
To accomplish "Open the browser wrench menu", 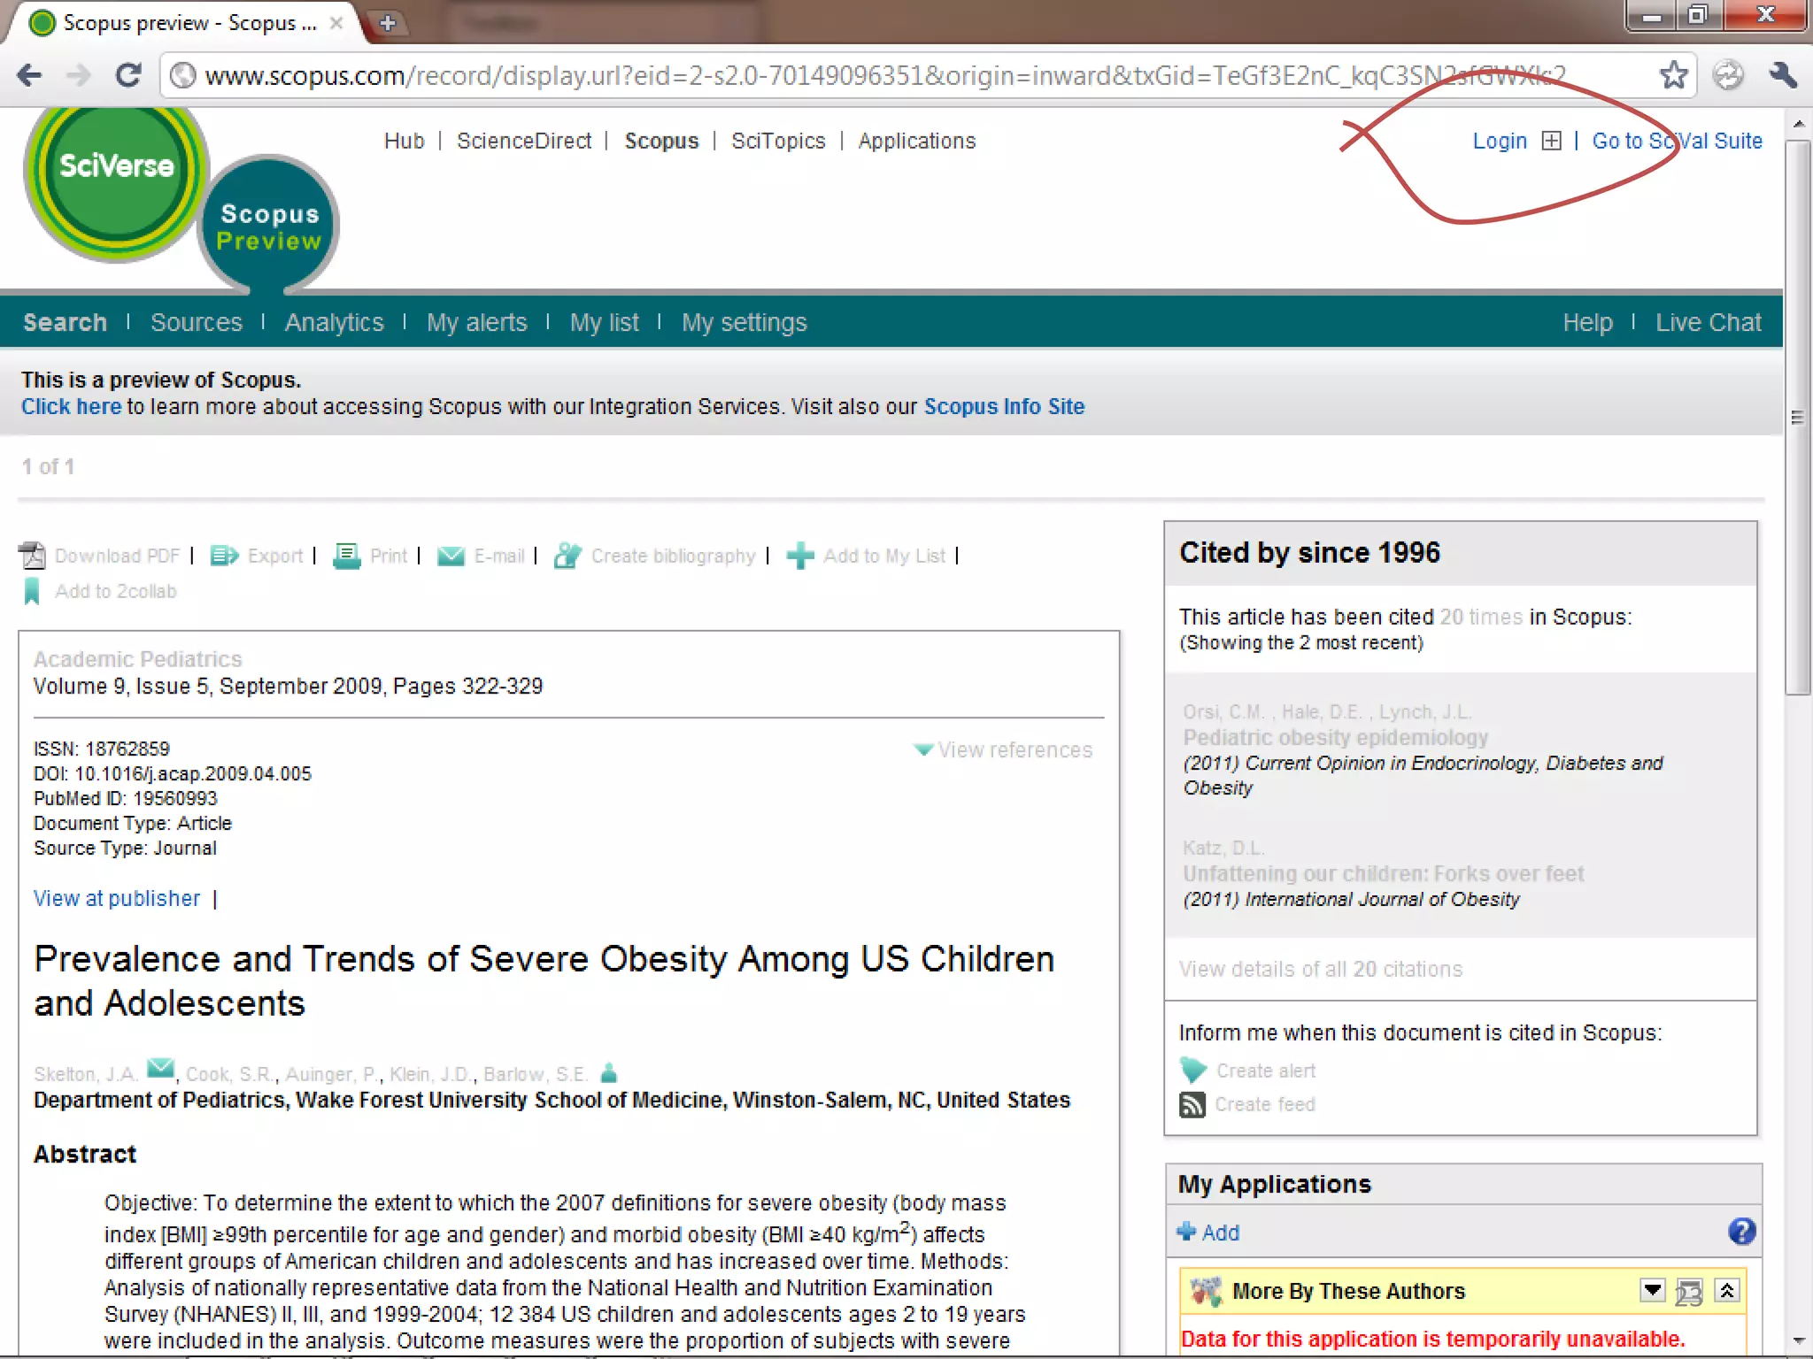I will pos(1783,76).
